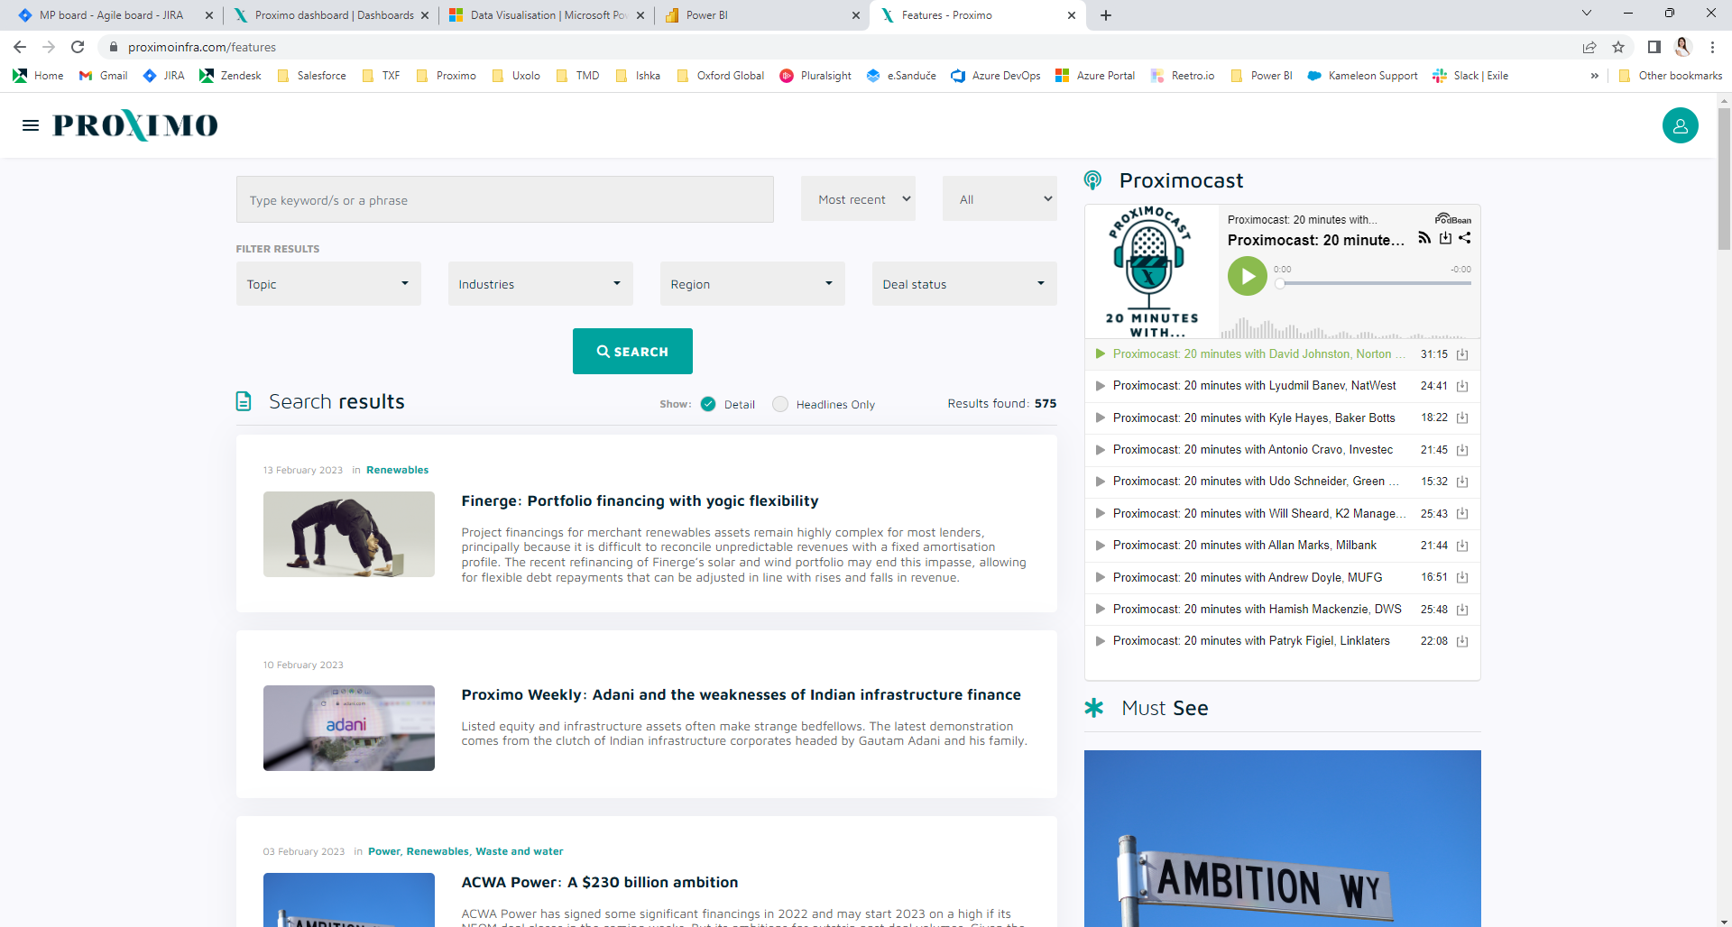
Task: Go back in the browser
Action: (20, 47)
